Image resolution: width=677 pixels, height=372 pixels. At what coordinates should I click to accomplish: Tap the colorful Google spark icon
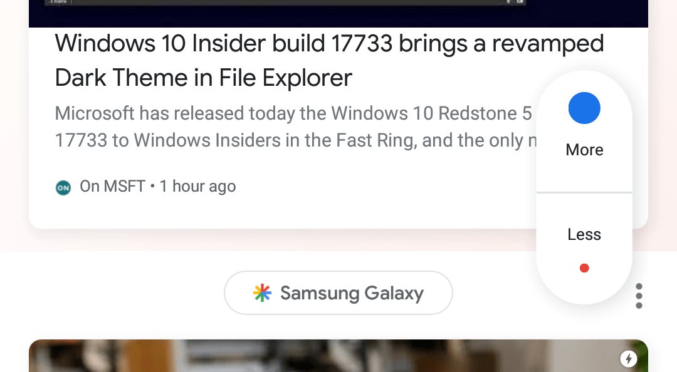tap(262, 293)
